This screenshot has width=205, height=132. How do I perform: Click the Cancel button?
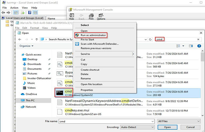(x=190, y=127)
